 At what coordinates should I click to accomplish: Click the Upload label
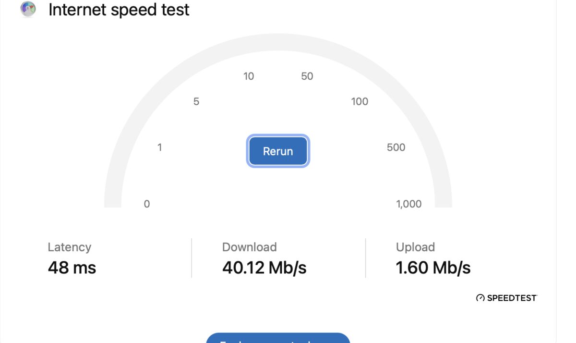pos(415,247)
